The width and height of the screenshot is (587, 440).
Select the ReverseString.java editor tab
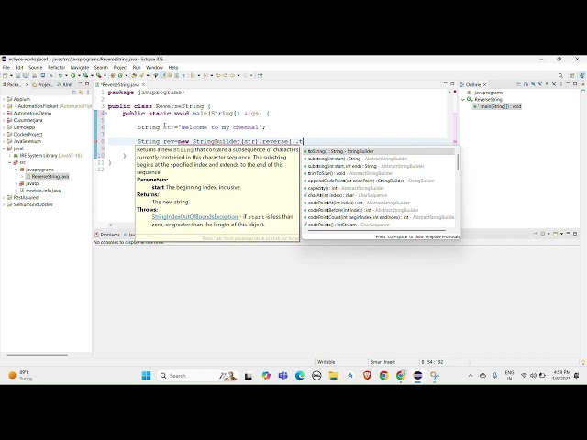pos(118,85)
